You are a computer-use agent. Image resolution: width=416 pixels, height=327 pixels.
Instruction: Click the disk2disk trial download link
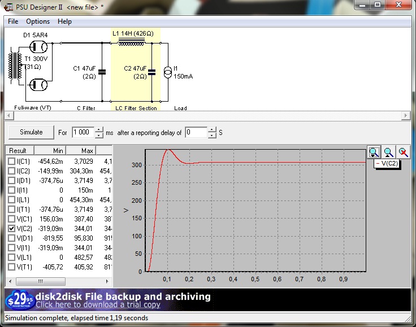98,305
